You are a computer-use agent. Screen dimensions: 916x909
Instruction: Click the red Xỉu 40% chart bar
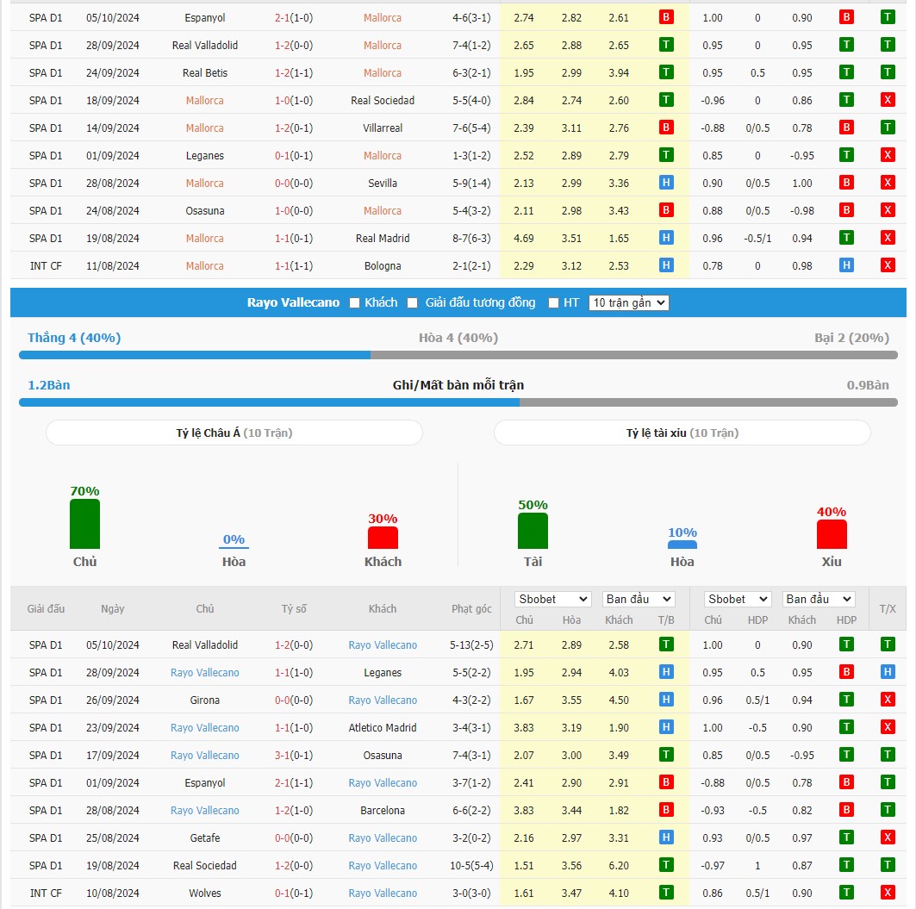(832, 534)
